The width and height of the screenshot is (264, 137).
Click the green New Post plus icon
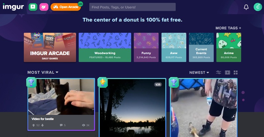click(33, 7)
